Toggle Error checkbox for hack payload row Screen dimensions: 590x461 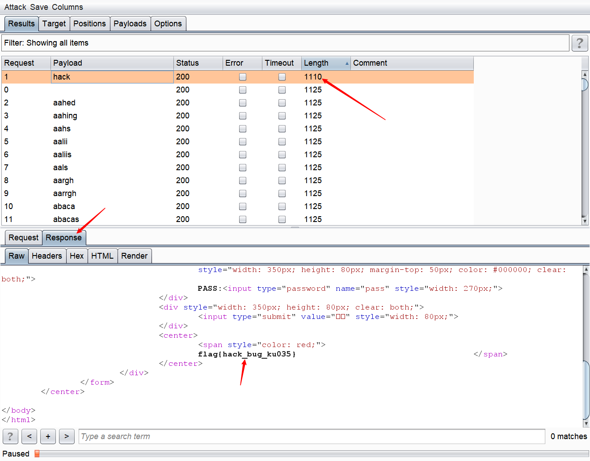[243, 77]
